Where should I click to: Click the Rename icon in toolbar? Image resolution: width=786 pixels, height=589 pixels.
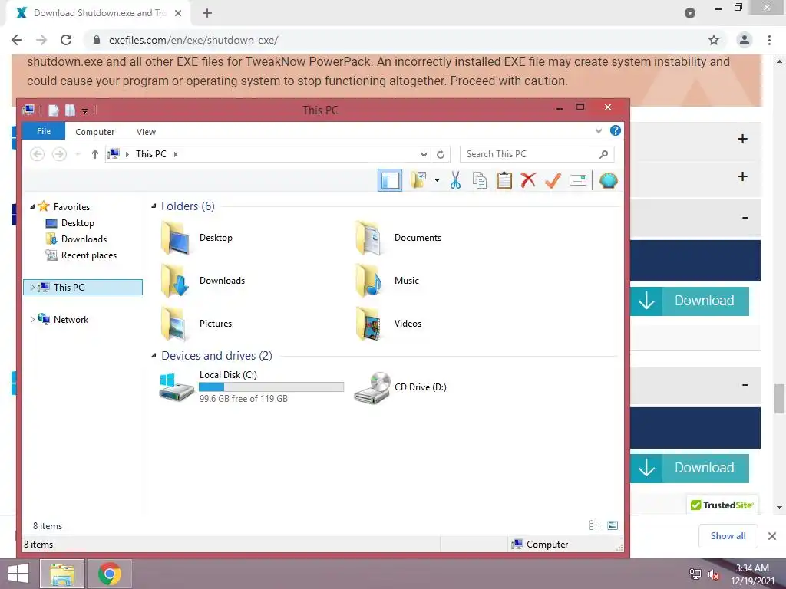click(578, 180)
